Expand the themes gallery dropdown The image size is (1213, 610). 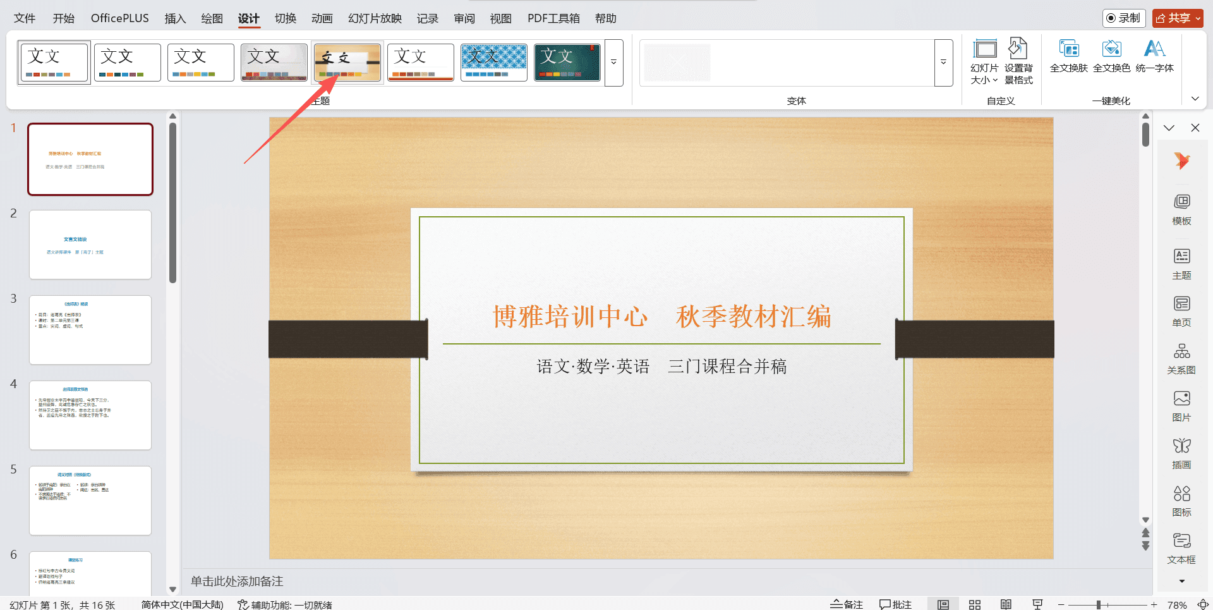614,63
